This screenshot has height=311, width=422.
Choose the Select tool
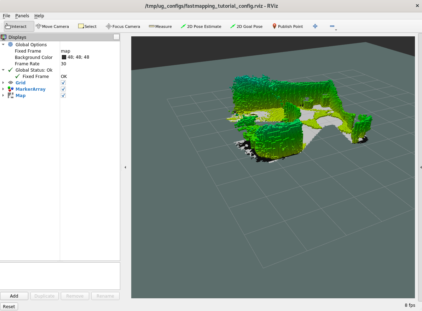(87, 26)
